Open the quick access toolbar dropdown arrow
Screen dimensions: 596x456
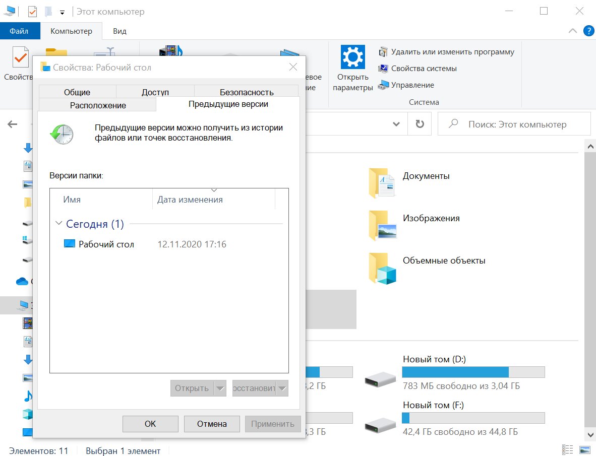(62, 12)
